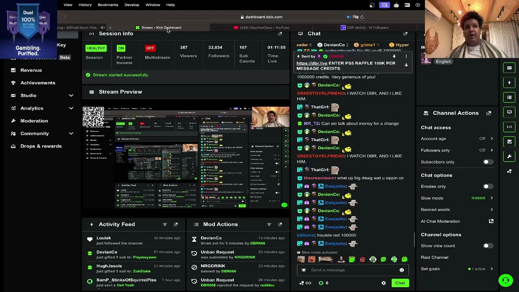This screenshot has width=519, height=292.
Task: Select the list panel icon in right rail
Action: (x=509, y=97)
